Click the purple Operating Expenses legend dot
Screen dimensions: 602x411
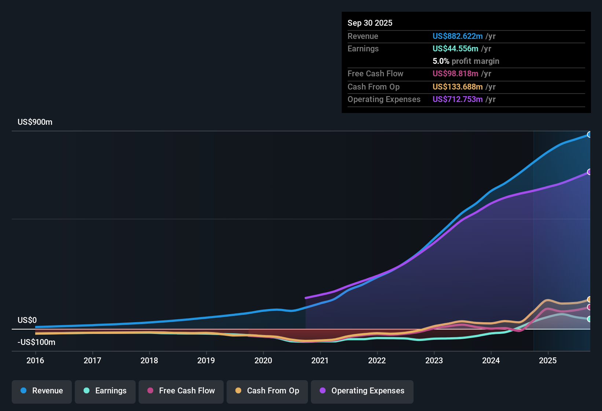coord(322,391)
